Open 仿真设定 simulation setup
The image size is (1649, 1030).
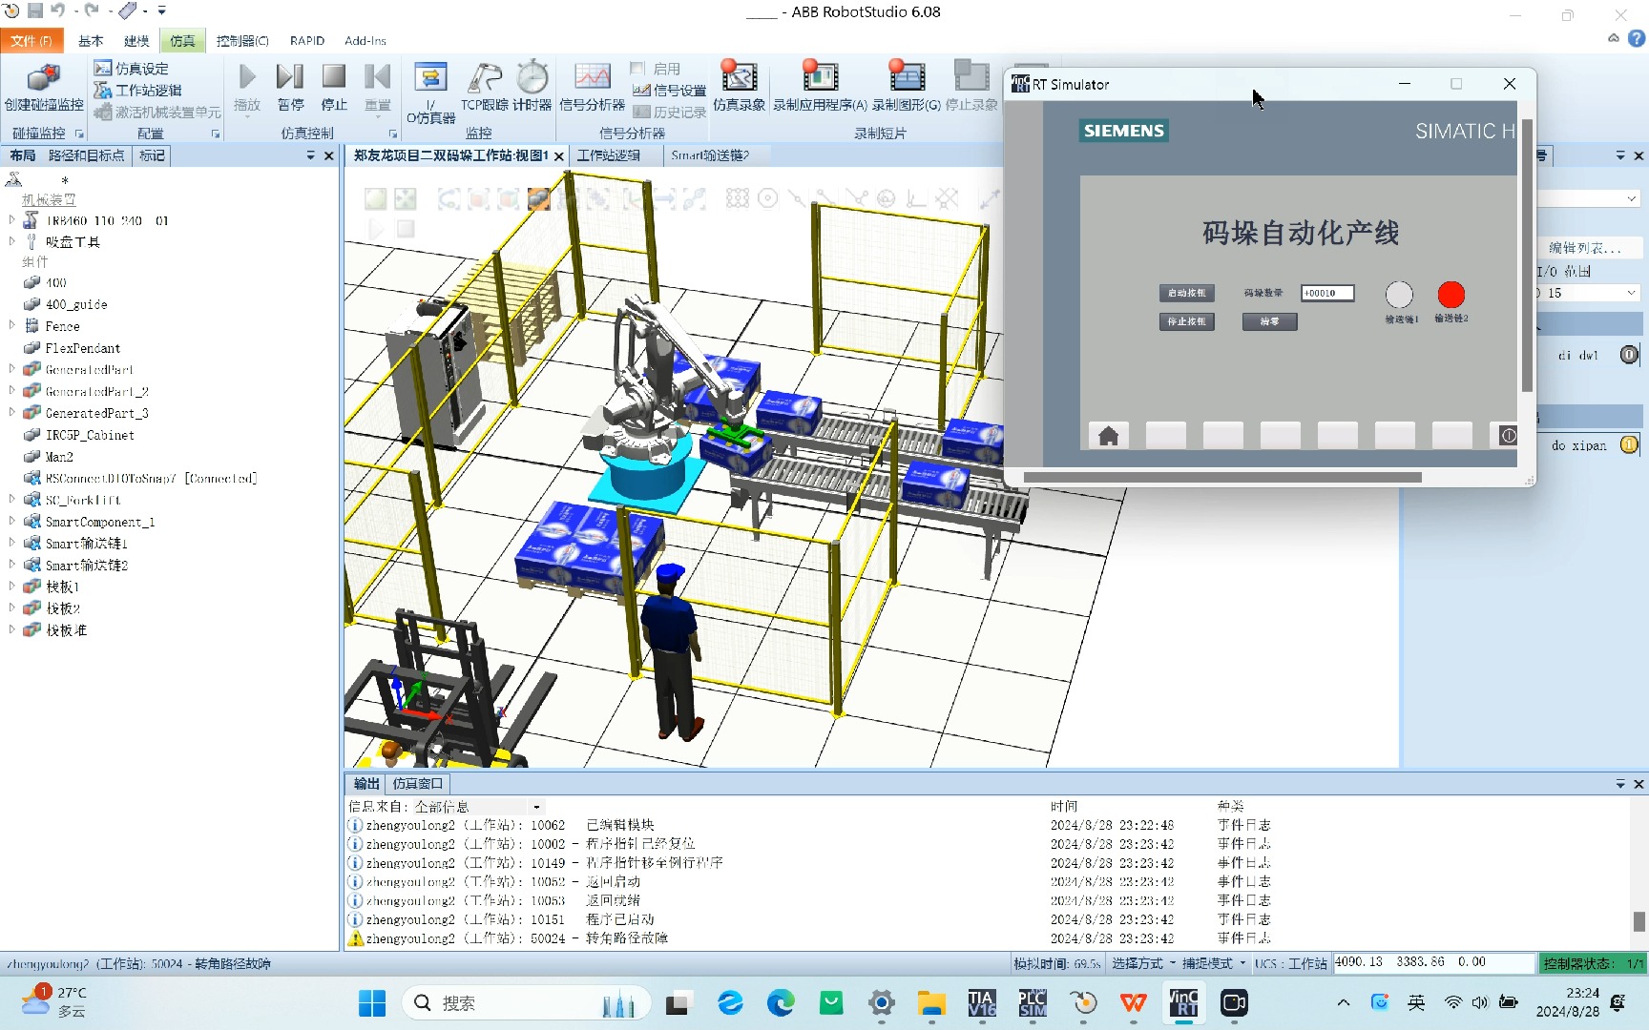(131, 69)
